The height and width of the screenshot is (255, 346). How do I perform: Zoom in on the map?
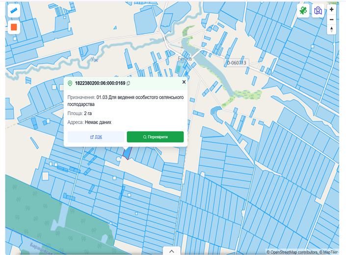click(x=331, y=9)
